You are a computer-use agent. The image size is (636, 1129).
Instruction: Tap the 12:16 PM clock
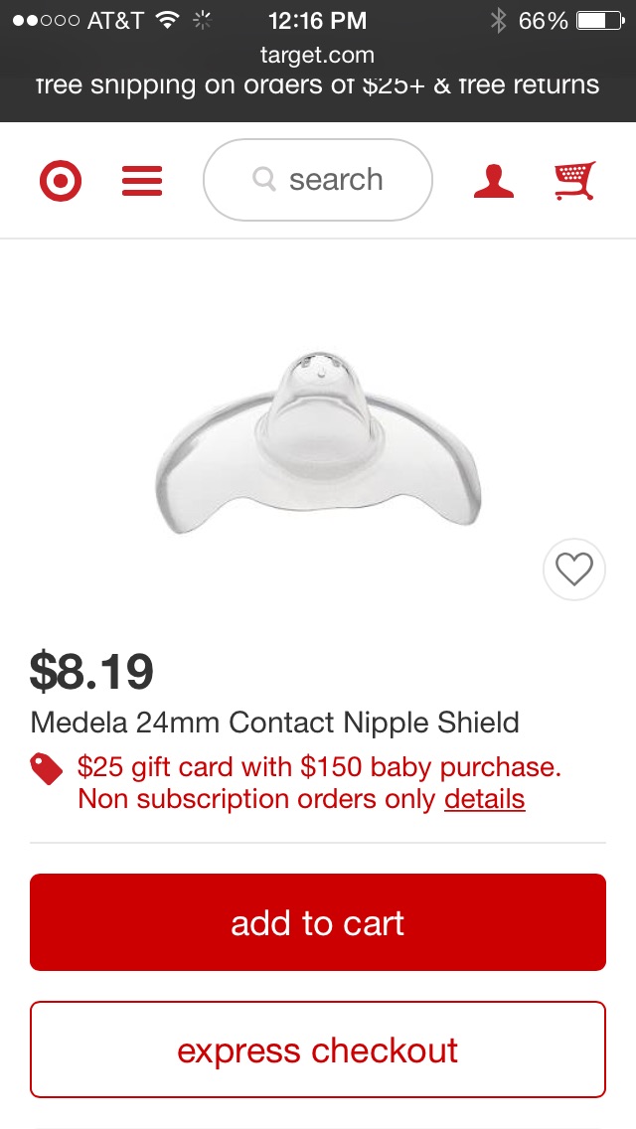pos(318,21)
